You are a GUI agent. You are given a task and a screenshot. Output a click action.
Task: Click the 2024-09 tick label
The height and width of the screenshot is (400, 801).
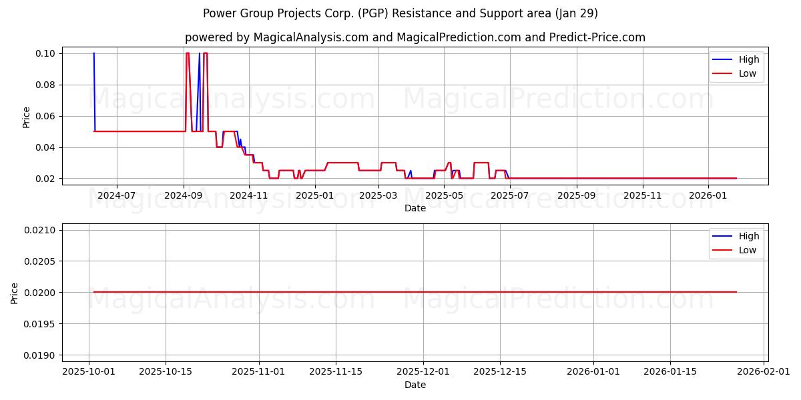184,196
